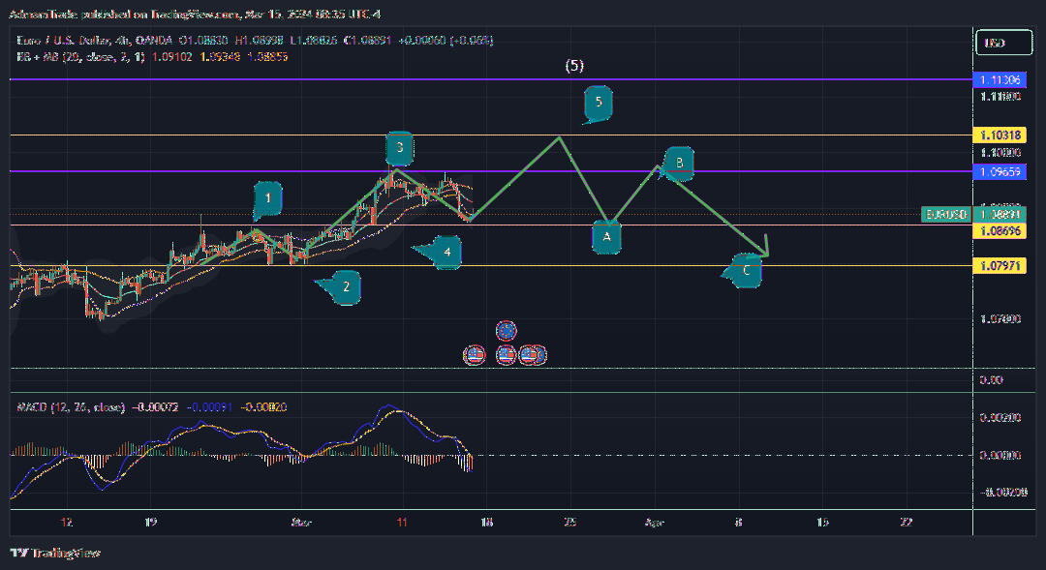Image resolution: width=1046 pixels, height=570 pixels.
Task: Select the top purple horizontal line at 1.11306
Action: click(491, 79)
